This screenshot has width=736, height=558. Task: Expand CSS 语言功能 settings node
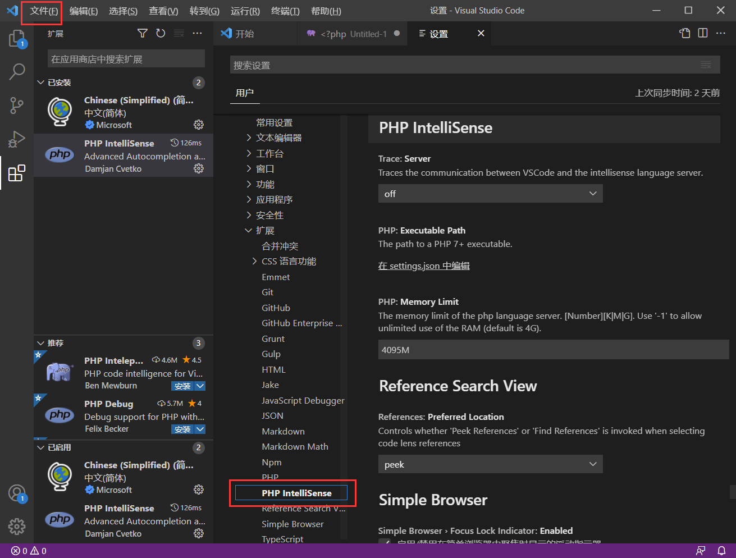(254, 261)
